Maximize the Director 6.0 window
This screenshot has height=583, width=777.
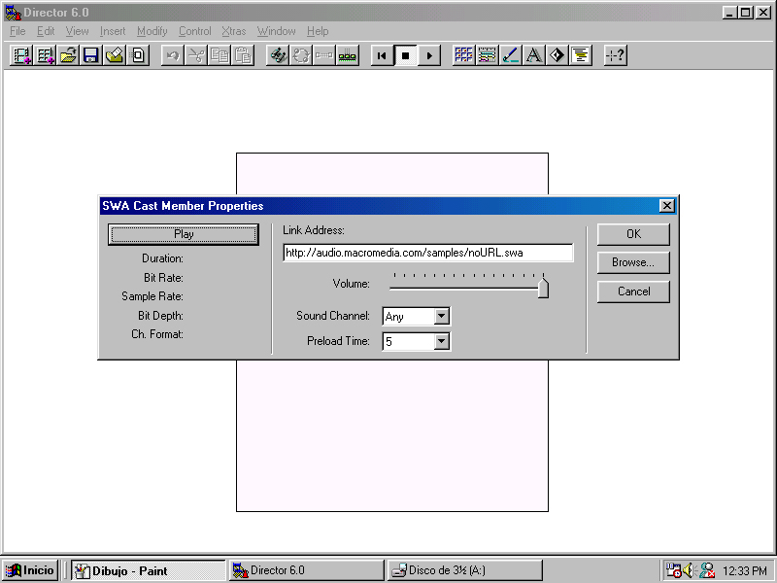(x=745, y=13)
